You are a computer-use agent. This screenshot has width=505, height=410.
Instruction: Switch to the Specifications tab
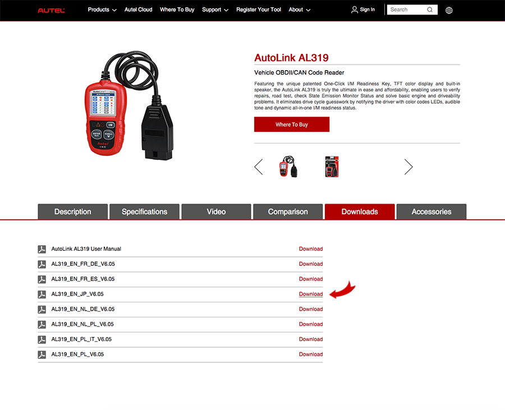click(x=144, y=211)
